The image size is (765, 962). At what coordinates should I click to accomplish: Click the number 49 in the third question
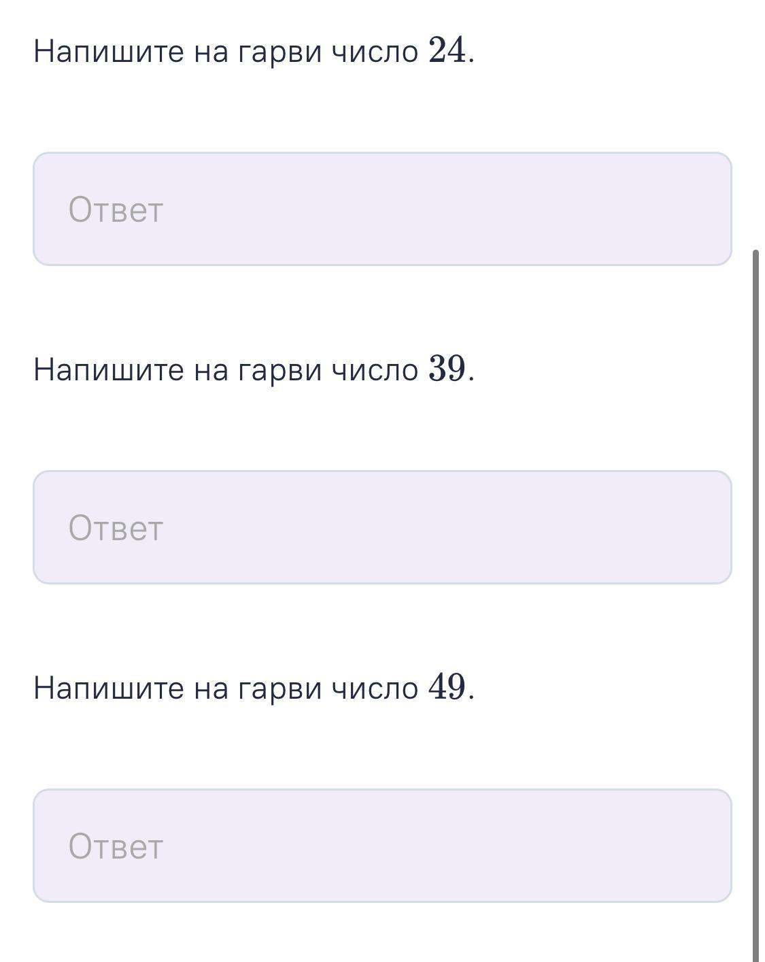[447, 687]
